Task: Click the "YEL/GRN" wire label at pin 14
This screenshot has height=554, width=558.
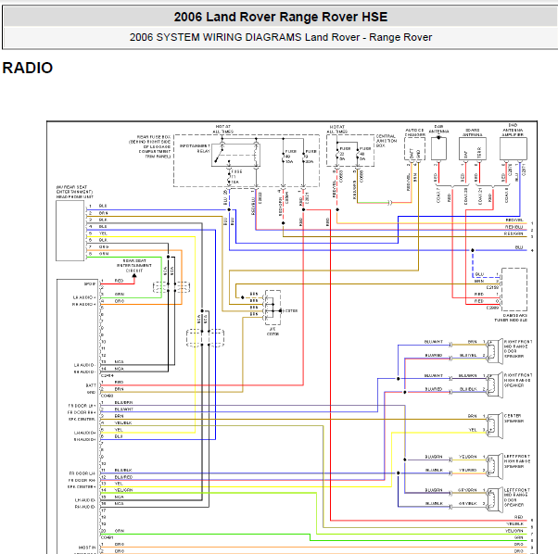Action: click(123, 490)
